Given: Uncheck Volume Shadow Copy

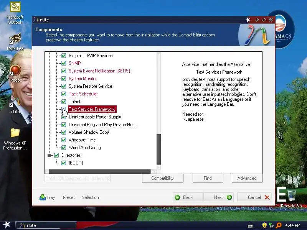Looking at the screenshot, I should 64,132.
